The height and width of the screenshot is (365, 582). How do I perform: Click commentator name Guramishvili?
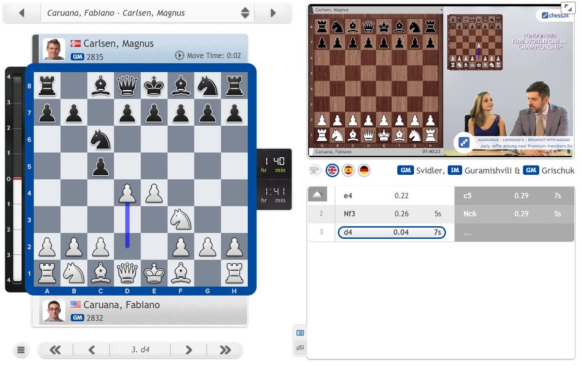487,170
